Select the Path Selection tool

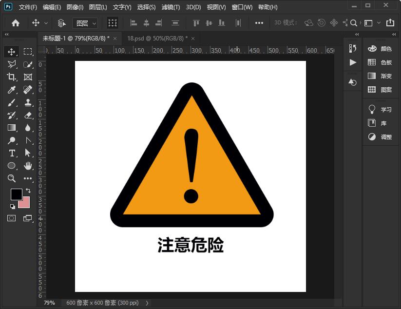[x=28, y=153]
